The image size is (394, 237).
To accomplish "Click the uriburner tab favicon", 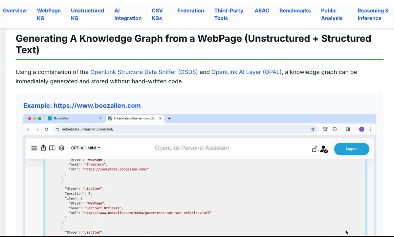I will pyautogui.click(x=110, y=118).
